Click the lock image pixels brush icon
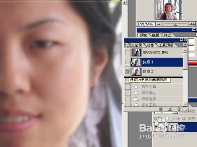This screenshot has width=197, height=147. (x=173, y=119)
